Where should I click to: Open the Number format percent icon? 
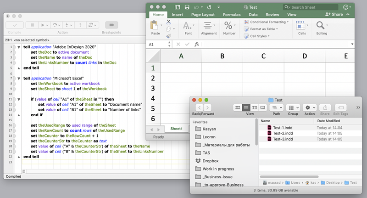point(228,25)
